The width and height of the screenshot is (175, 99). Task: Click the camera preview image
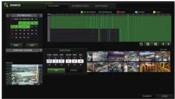point(24,75)
